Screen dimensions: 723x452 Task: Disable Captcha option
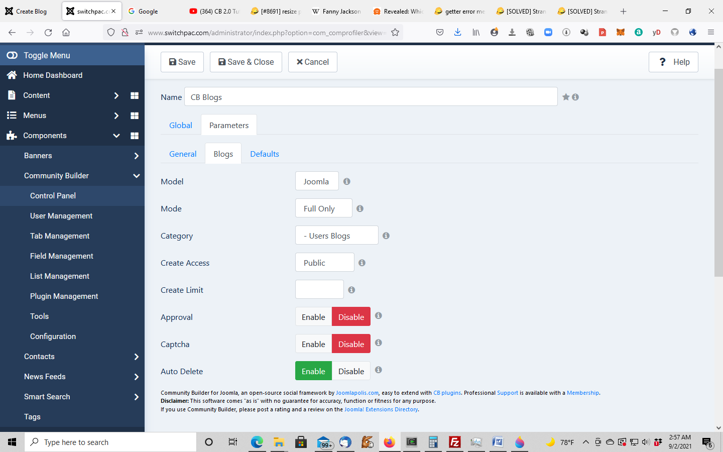(x=351, y=344)
